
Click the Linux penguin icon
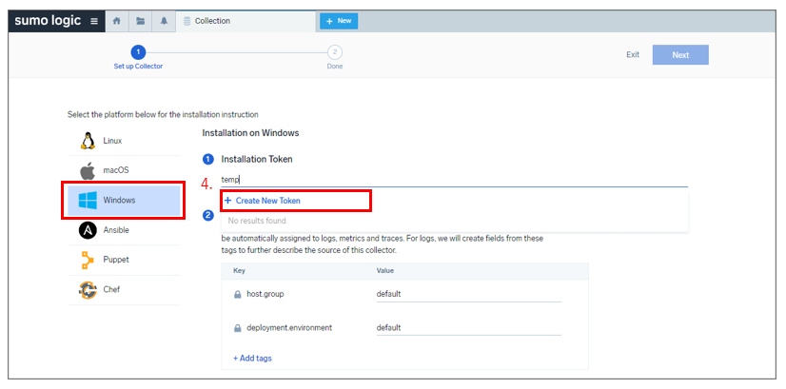(x=88, y=141)
